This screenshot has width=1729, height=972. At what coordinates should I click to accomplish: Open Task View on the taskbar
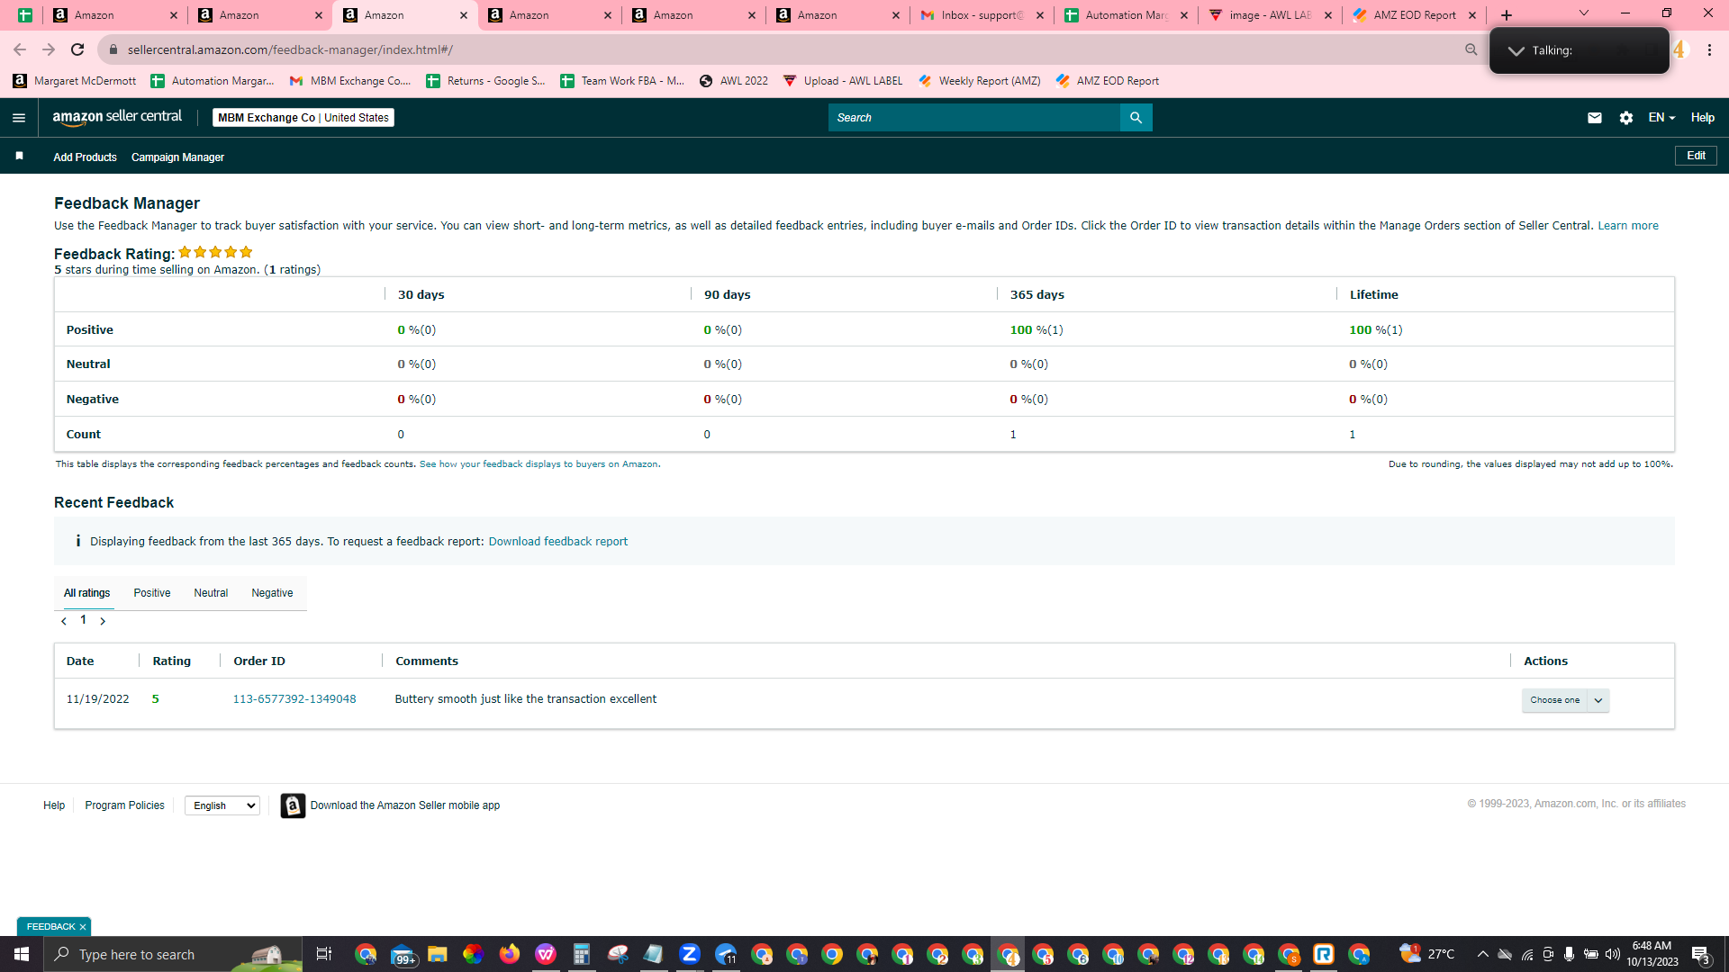[x=324, y=954]
